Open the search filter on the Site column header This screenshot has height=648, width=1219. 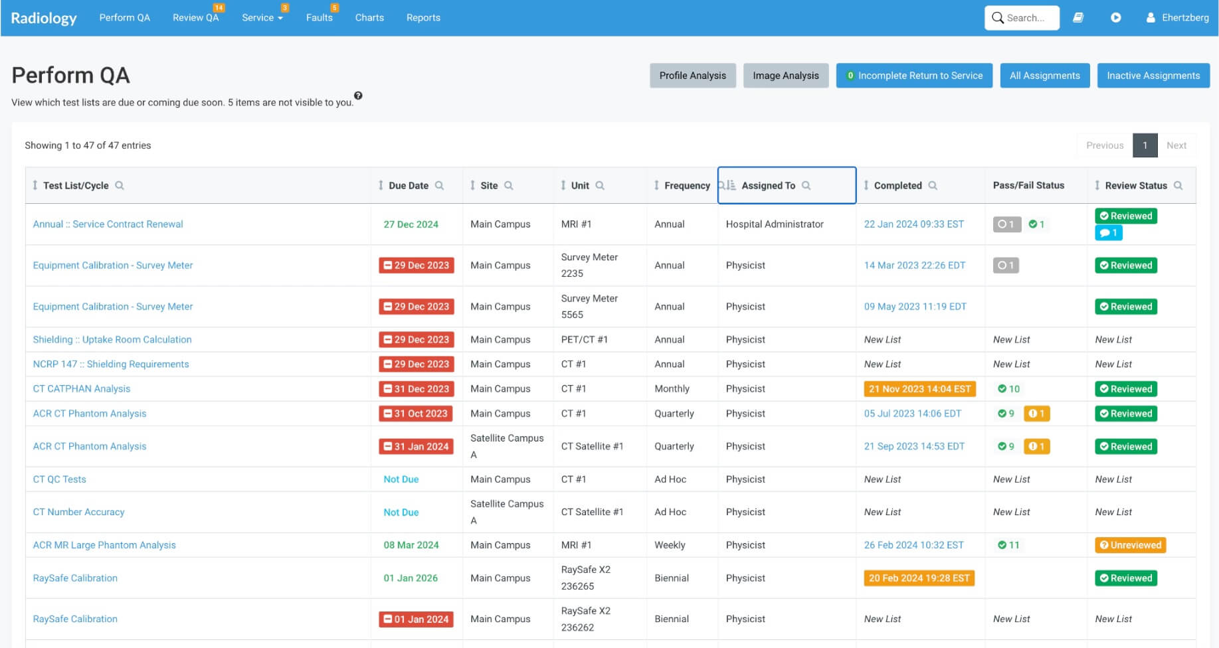pyautogui.click(x=510, y=185)
